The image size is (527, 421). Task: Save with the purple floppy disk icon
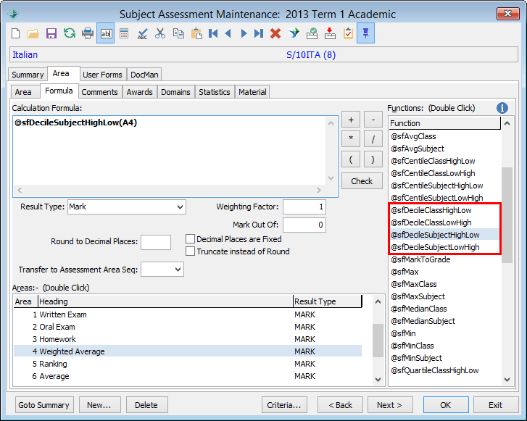[x=51, y=33]
